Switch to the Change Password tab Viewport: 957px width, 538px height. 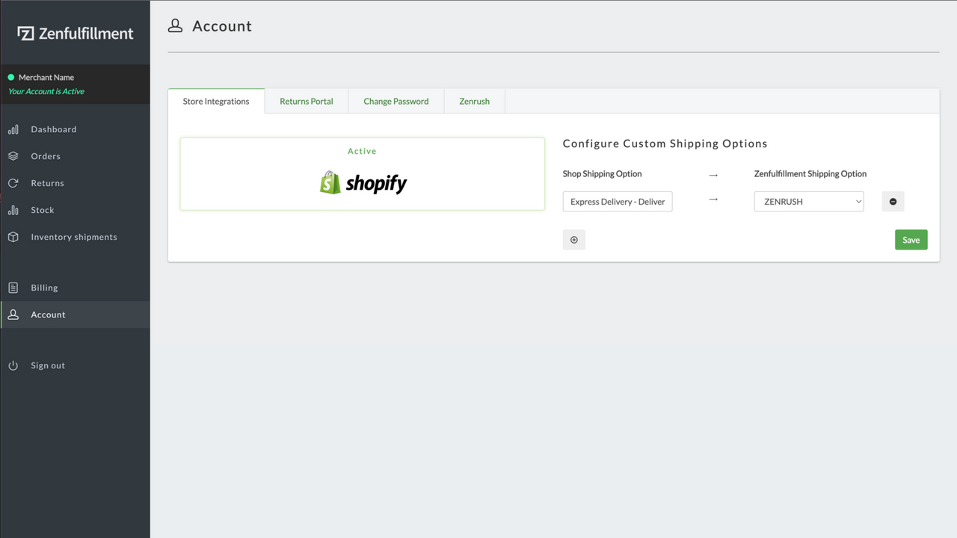pos(396,102)
